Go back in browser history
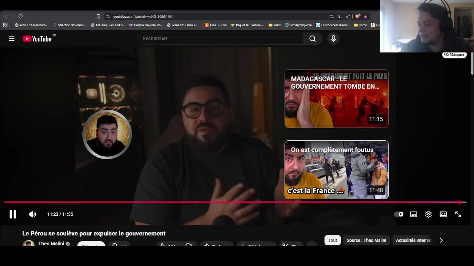Viewport: 474px width, 266px height. tap(6, 16)
